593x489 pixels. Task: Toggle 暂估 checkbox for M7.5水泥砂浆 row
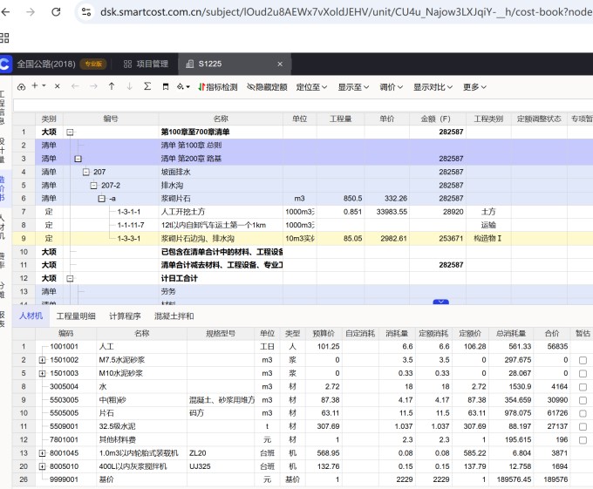coord(582,360)
